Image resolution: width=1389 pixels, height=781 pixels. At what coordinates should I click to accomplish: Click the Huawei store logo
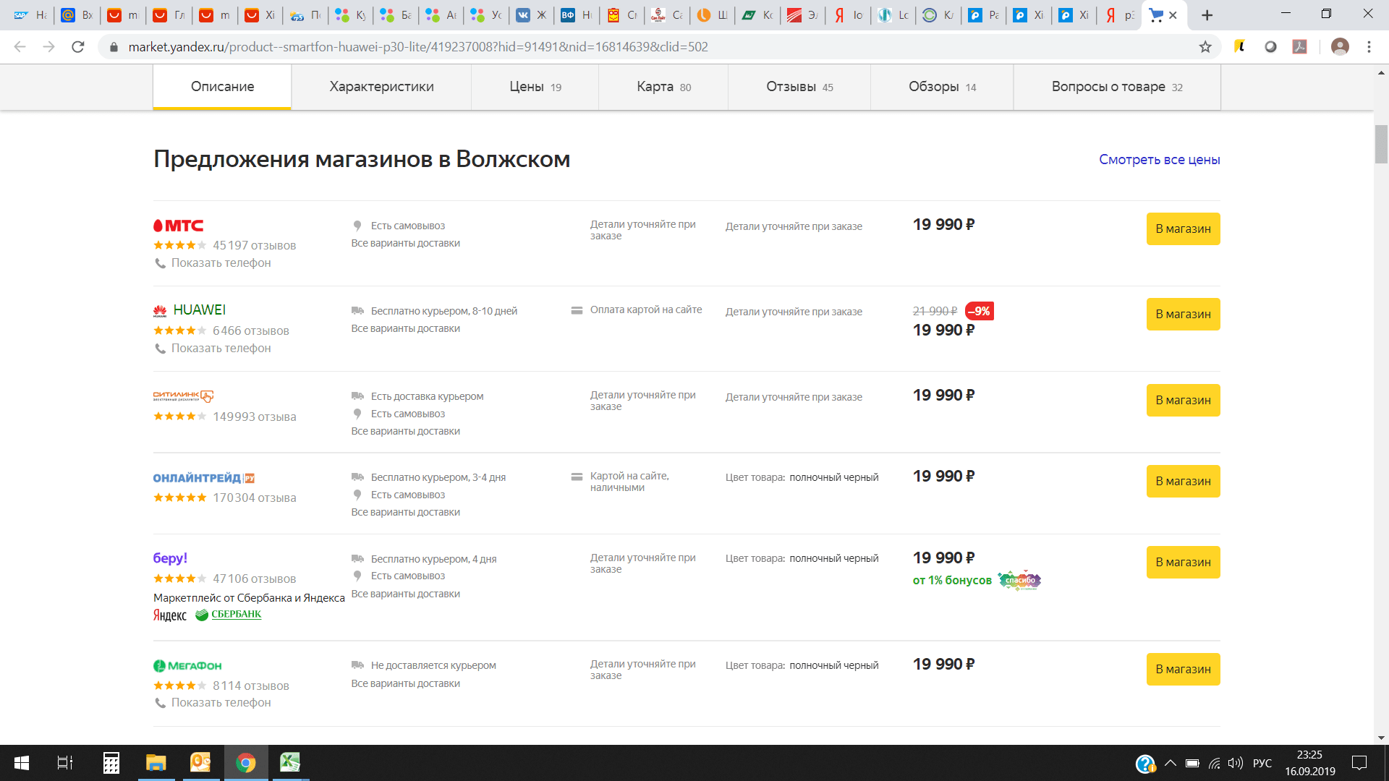(190, 310)
